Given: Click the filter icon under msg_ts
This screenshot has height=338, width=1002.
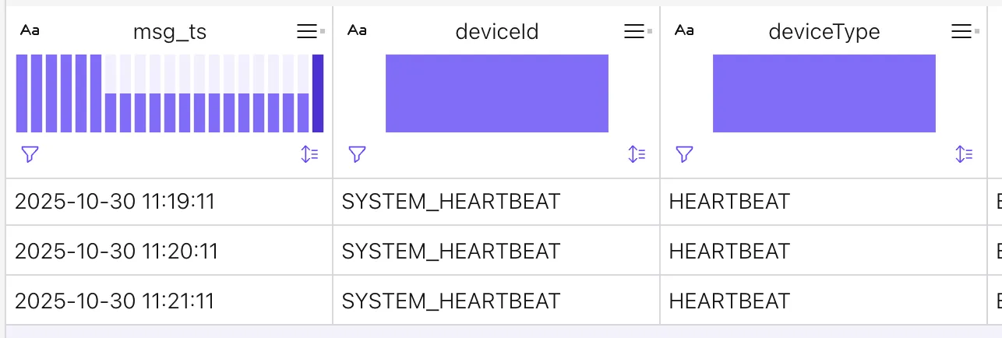Looking at the screenshot, I should (30, 154).
